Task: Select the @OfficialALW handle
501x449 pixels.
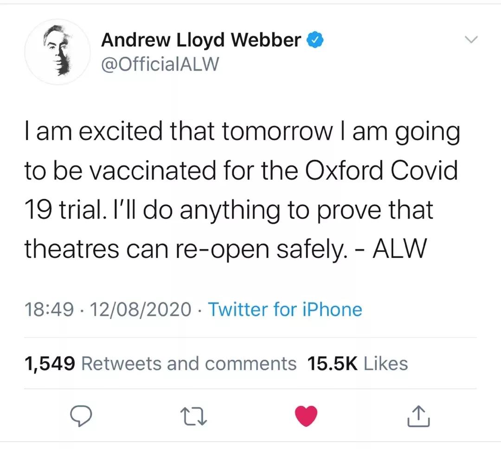Action: tap(160, 64)
